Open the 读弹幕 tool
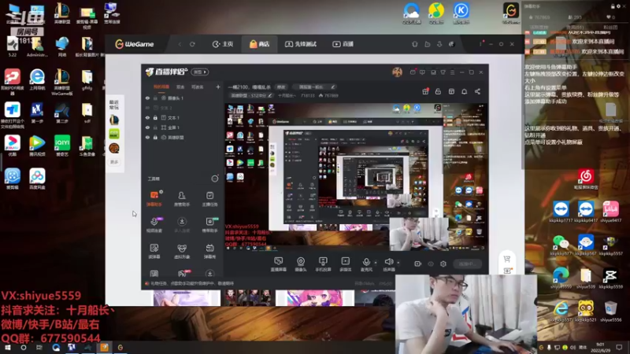630x354 pixels. pos(154,251)
